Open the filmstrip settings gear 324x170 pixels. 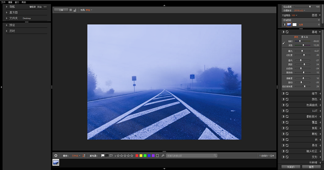point(56,156)
